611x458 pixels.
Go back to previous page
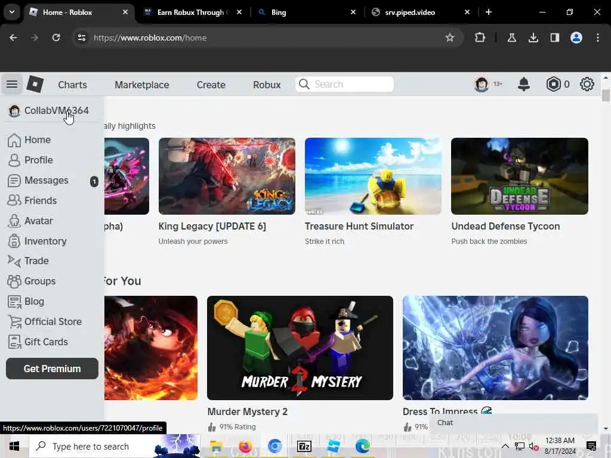click(x=13, y=38)
